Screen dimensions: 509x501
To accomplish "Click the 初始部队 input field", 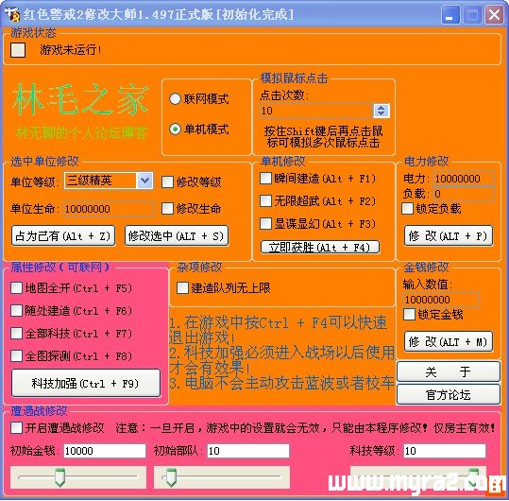I will click(248, 451).
